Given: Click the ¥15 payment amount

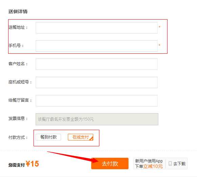Looking at the screenshot, I should [32, 163].
